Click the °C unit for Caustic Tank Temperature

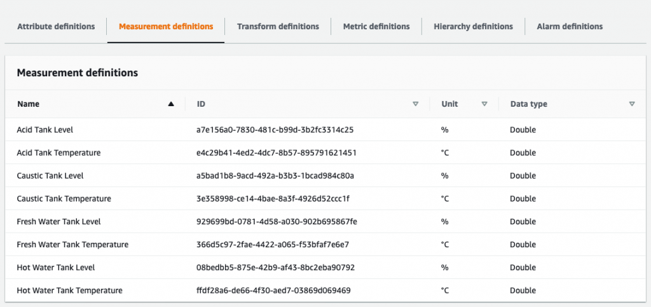coord(445,199)
